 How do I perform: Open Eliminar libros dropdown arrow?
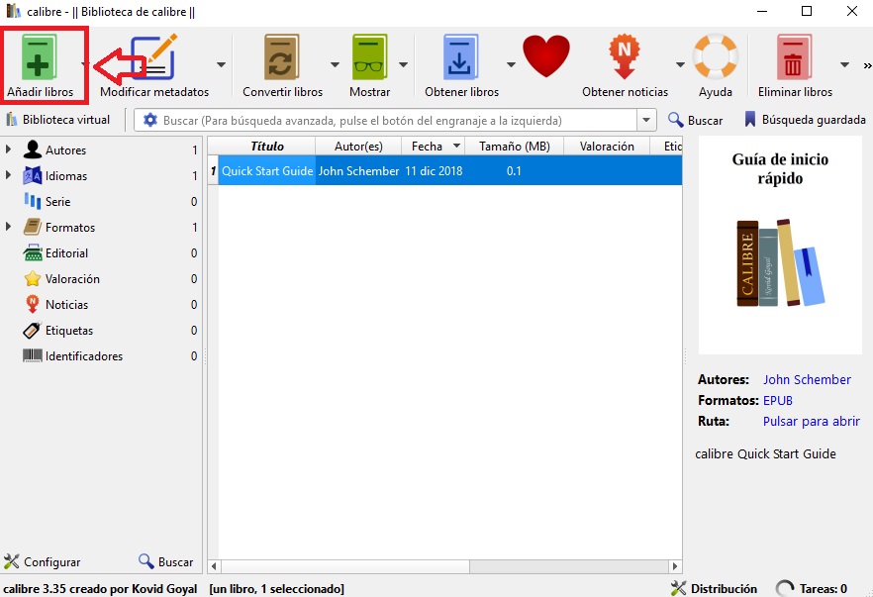844,64
